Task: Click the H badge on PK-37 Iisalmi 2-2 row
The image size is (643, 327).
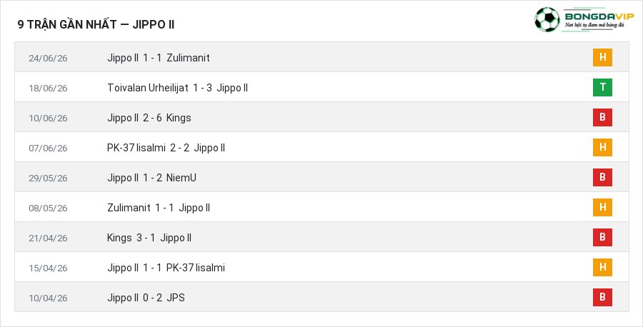Action: coord(602,147)
